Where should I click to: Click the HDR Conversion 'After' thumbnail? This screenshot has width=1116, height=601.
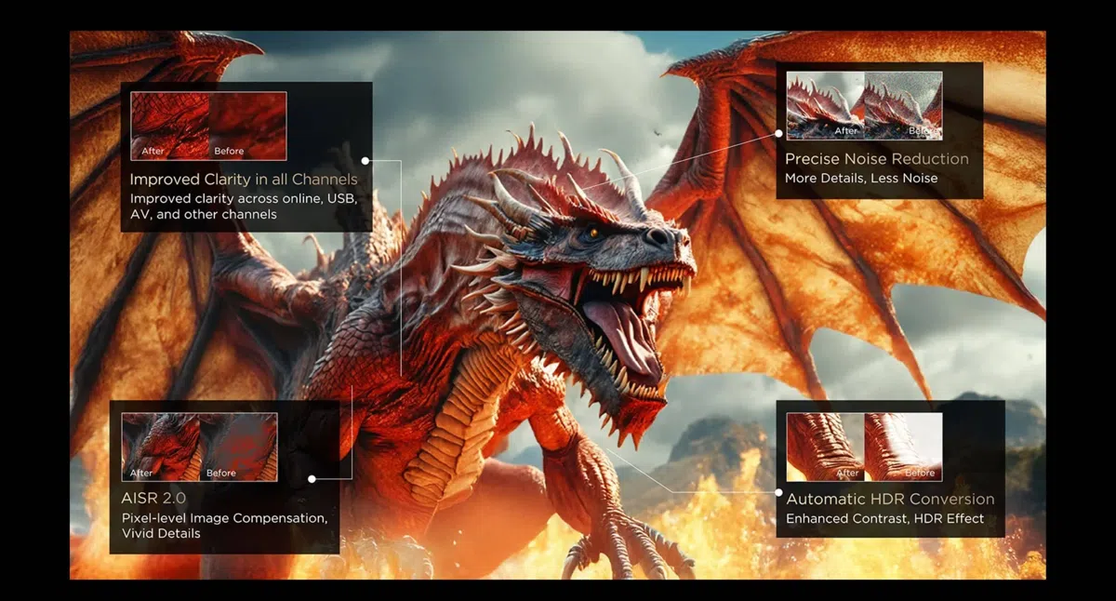825,447
